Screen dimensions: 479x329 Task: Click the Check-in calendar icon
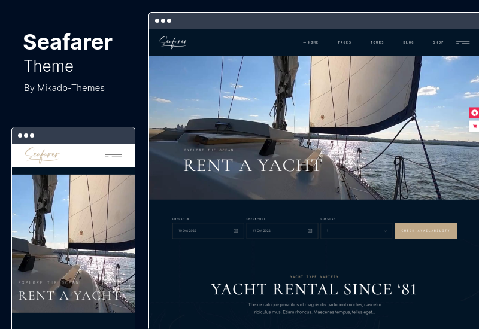235,231
